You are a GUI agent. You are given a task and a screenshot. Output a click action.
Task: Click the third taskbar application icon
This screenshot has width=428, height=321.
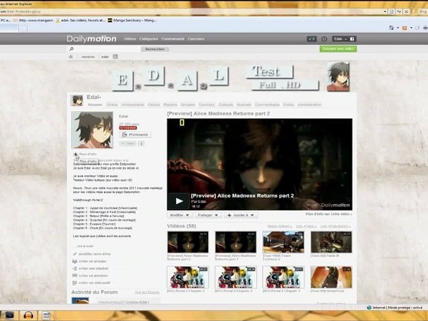(46, 316)
